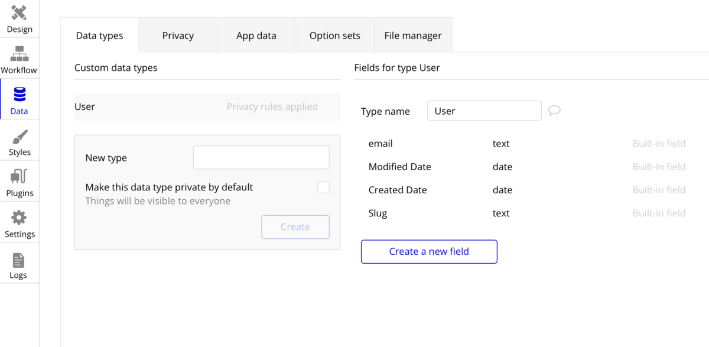Switch to the Privacy tab
The height and width of the screenshot is (347, 709).
coord(178,35)
